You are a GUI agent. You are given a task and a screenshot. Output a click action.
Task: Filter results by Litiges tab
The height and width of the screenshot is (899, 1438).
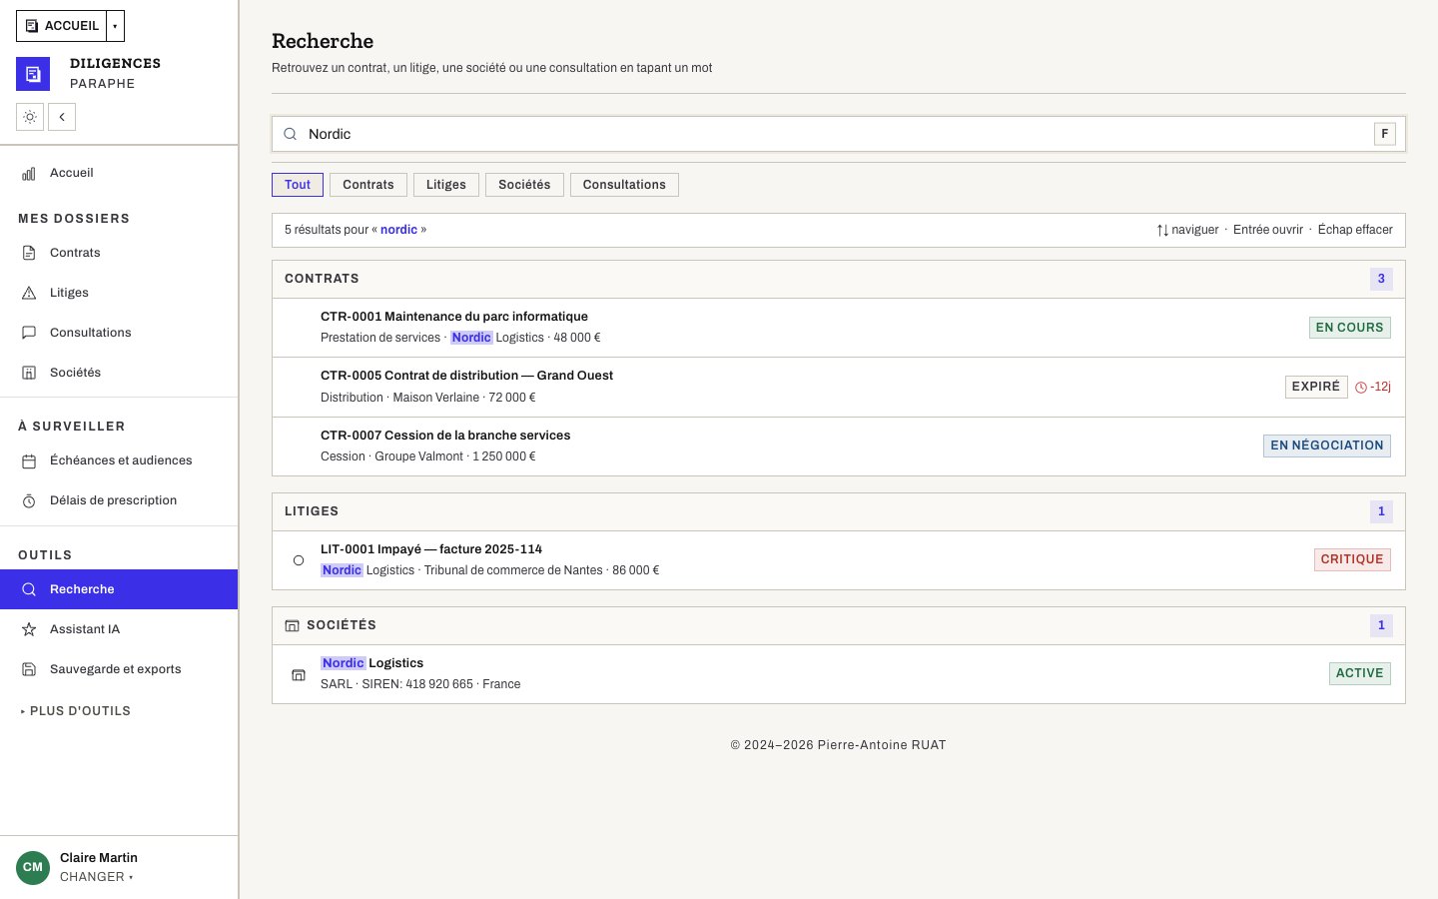pyautogui.click(x=446, y=185)
